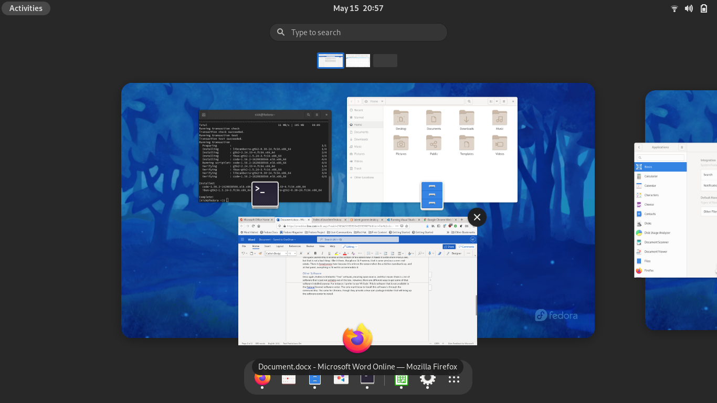
Task: Launch the Calendar app from the dock
Action: pyautogui.click(x=289, y=378)
